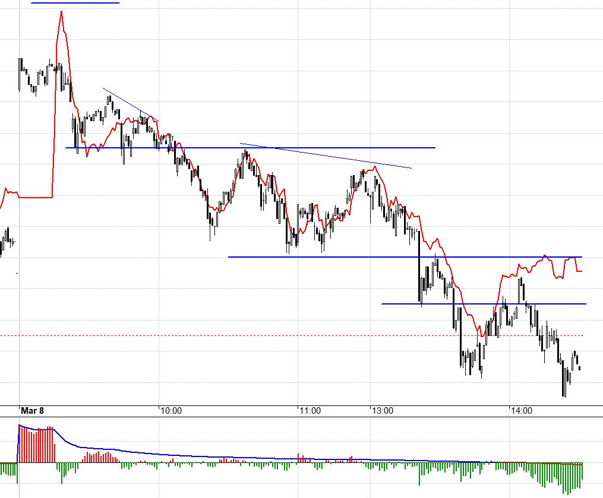Viewport: 603px width, 498px height.
Task: Click the blue average line in the lower panel
Action: (178, 454)
